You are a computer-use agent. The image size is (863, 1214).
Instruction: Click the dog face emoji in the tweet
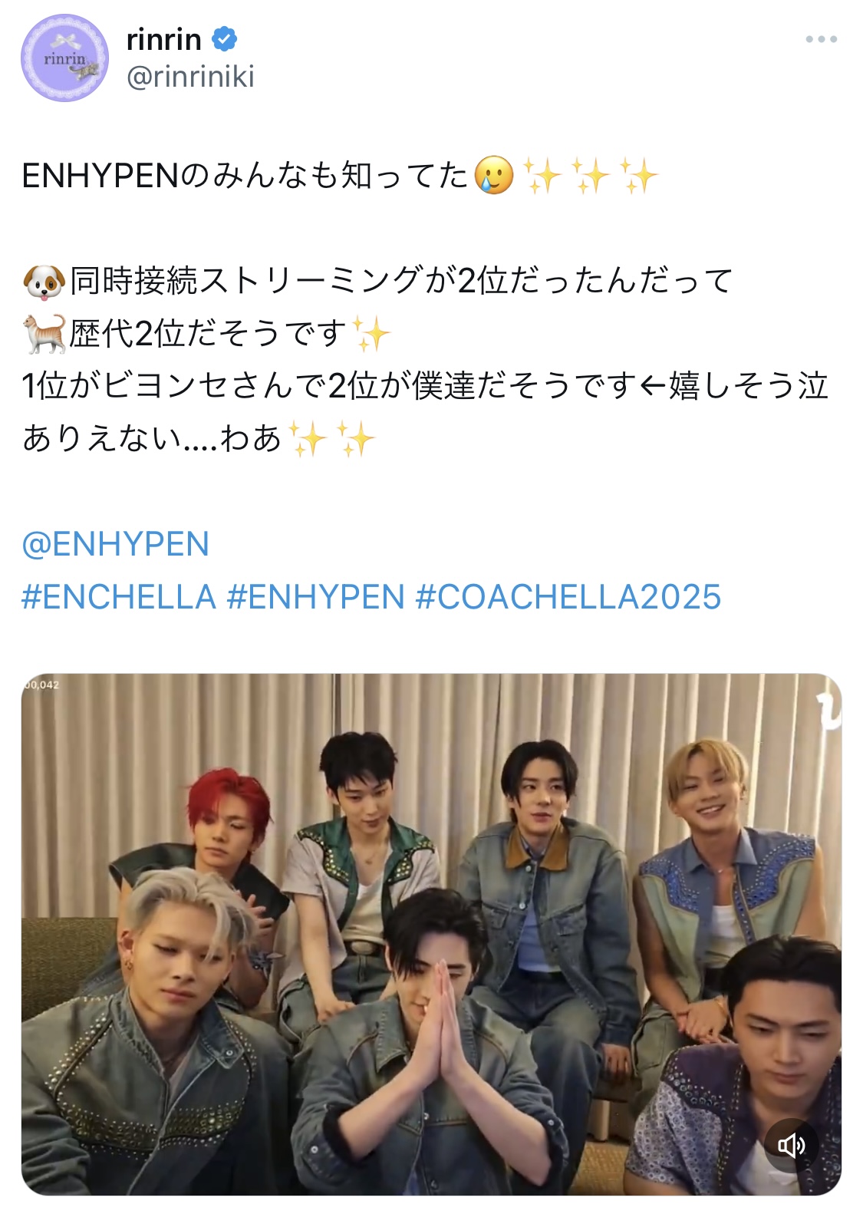pyautogui.click(x=44, y=282)
